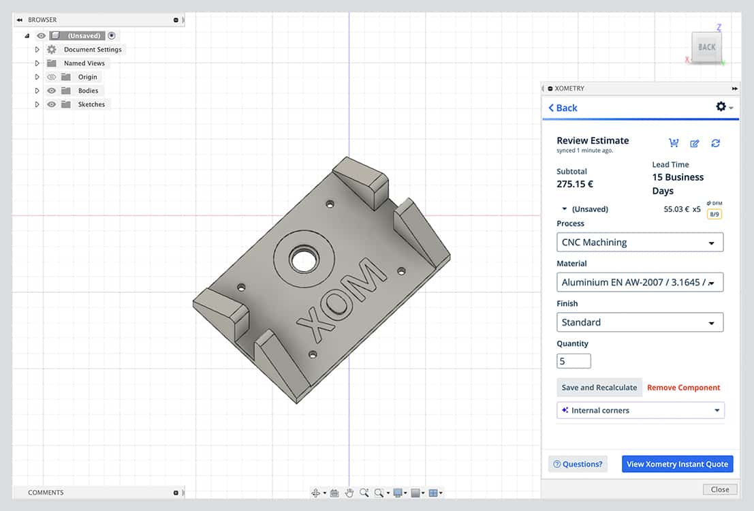Activate the Look At tool
This screenshot has height=511, width=754.
coord(334,493)
